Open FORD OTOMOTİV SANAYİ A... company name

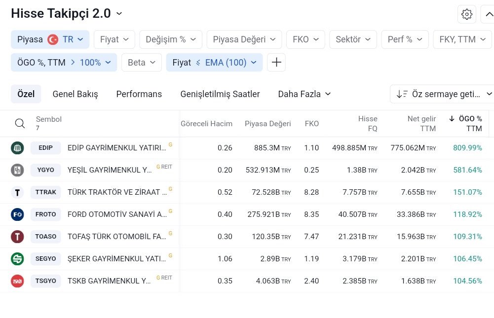(x=117, y=214)
